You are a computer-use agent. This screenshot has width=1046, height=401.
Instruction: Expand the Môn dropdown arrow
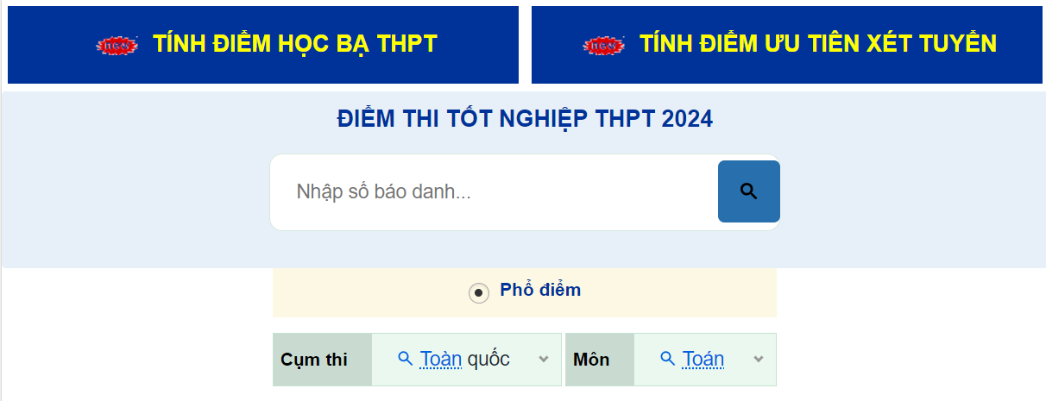point(759,359)
